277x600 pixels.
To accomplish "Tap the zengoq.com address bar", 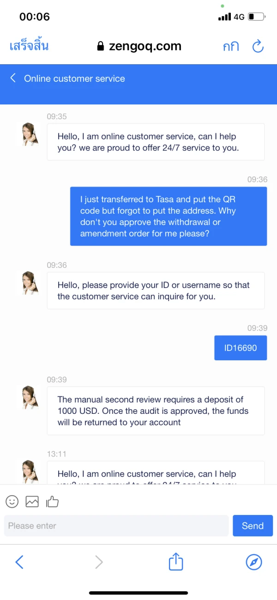I will pos(139,46).
